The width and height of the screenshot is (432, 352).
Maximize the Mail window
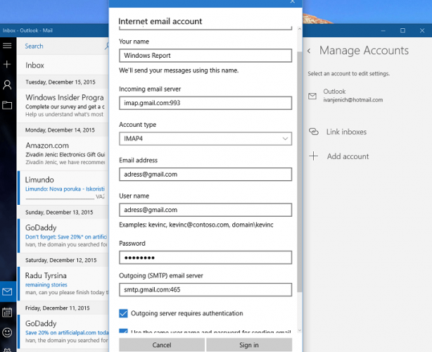pyautogui.click(x=402, y=30)
